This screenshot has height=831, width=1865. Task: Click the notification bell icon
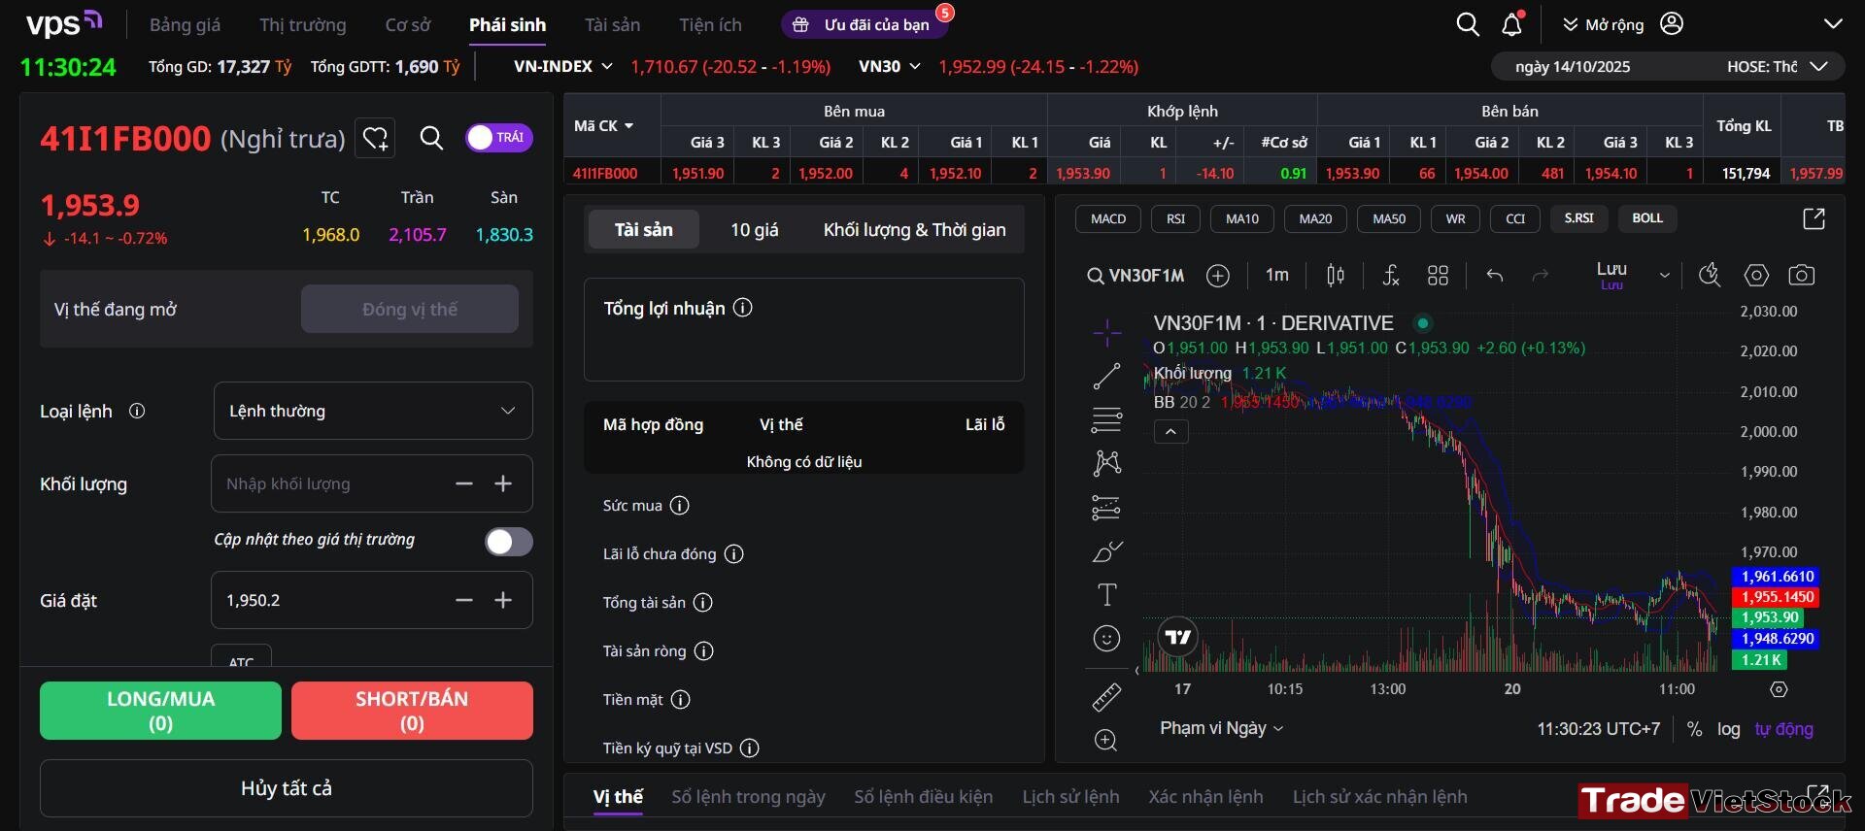[1511, 24]
